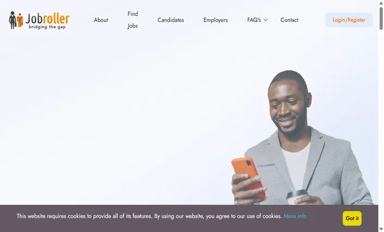Open the Candidates section
This screenshot has height=232, width=384.
click(170, 20)
